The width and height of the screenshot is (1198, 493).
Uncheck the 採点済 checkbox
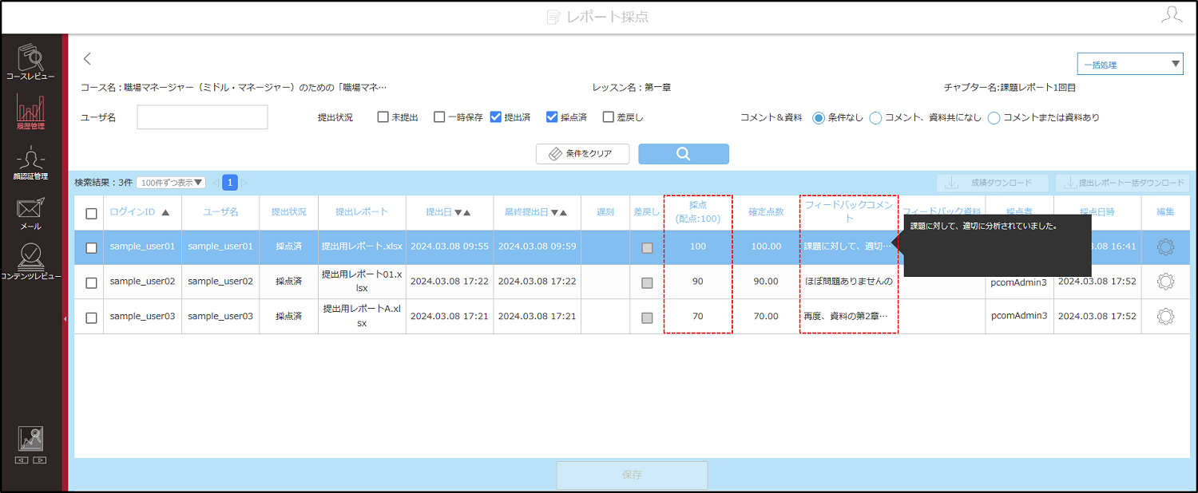(552, 117)
